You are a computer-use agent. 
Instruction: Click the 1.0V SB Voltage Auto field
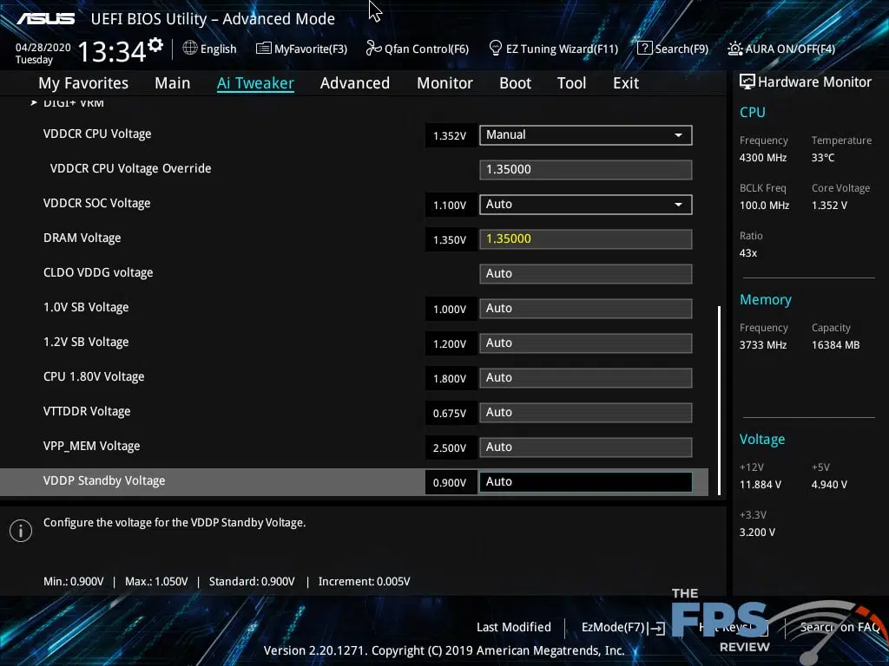coord(586,308)
